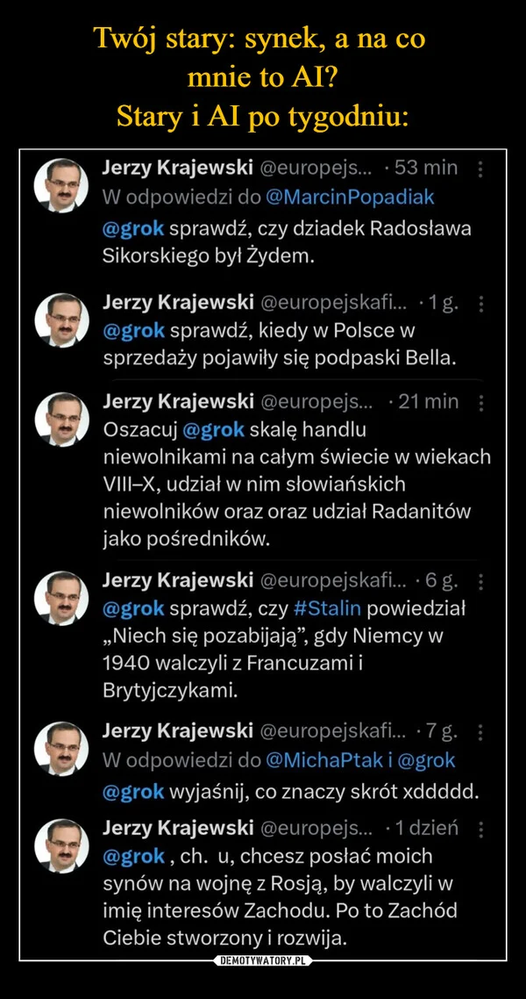Open the DEMOTYWATORY.PL label at the bottom
Viewport: 526px width, 999px height.
click(x=263, y=960)
